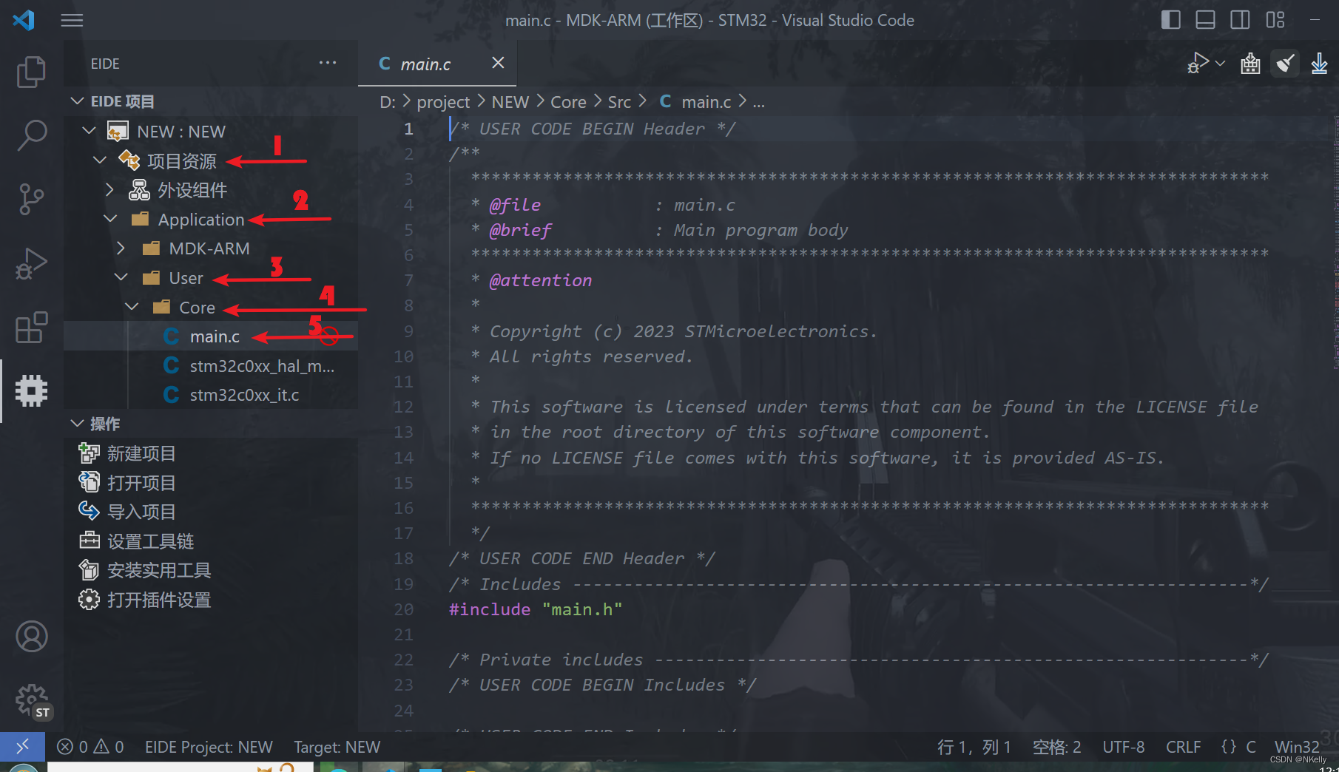1339x772 pixels.
Task: Expand the 外设组件 tree node
Action: 109,190
